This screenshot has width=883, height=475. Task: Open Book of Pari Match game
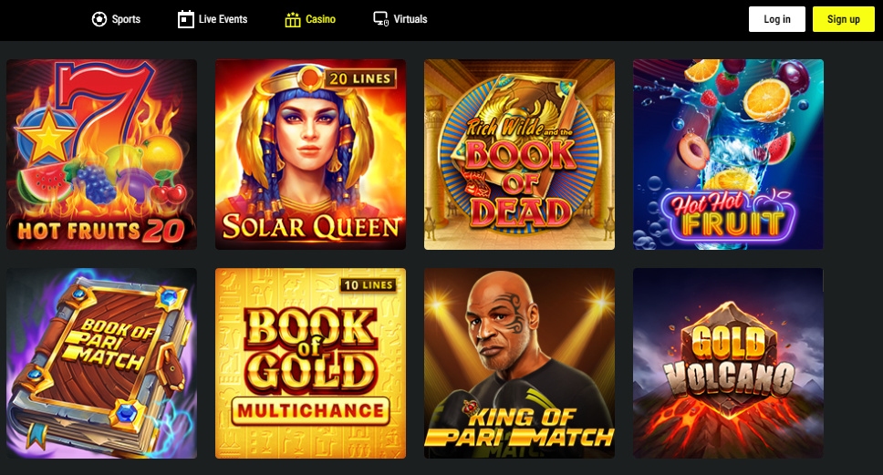[102, 363]
